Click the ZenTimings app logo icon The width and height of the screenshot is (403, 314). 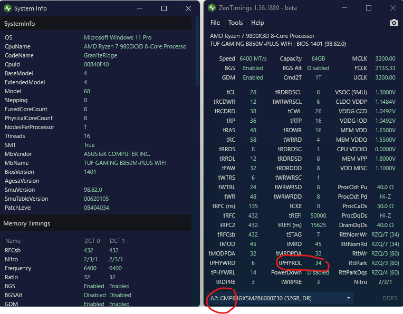(212, 8)
